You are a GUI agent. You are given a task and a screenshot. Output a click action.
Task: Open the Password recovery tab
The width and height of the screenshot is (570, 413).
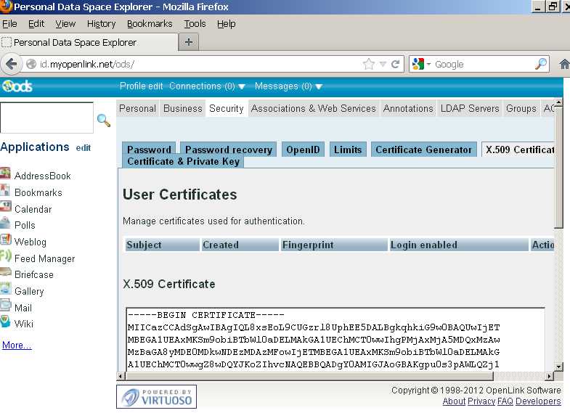point(228,150)
